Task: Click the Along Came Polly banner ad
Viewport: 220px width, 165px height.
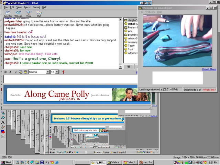Action: pos(77,95)
